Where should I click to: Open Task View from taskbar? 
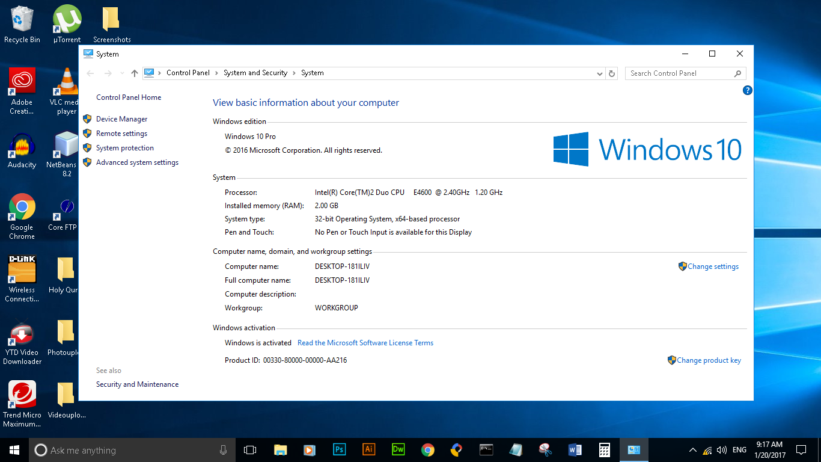coord(250,450)
